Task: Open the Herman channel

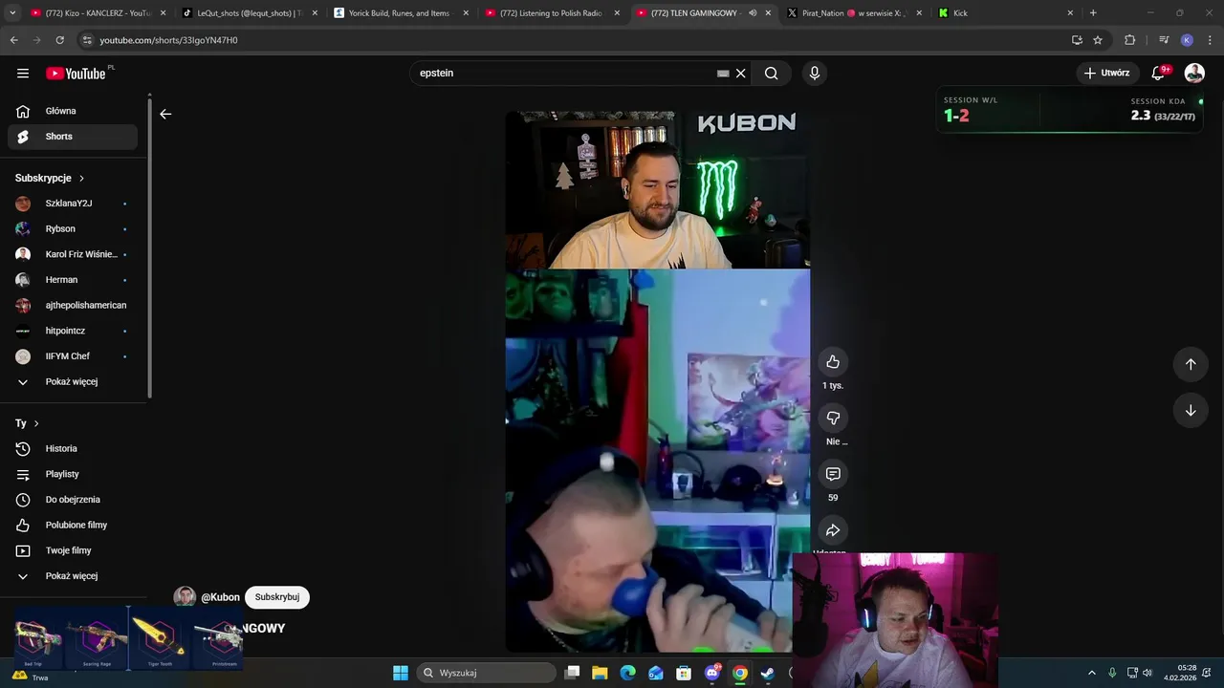Action: [x=73, y=280]
